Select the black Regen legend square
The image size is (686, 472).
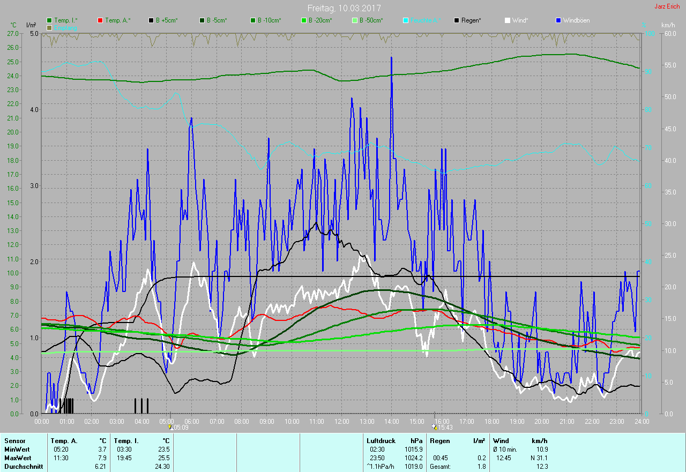(x=457, y=20)
